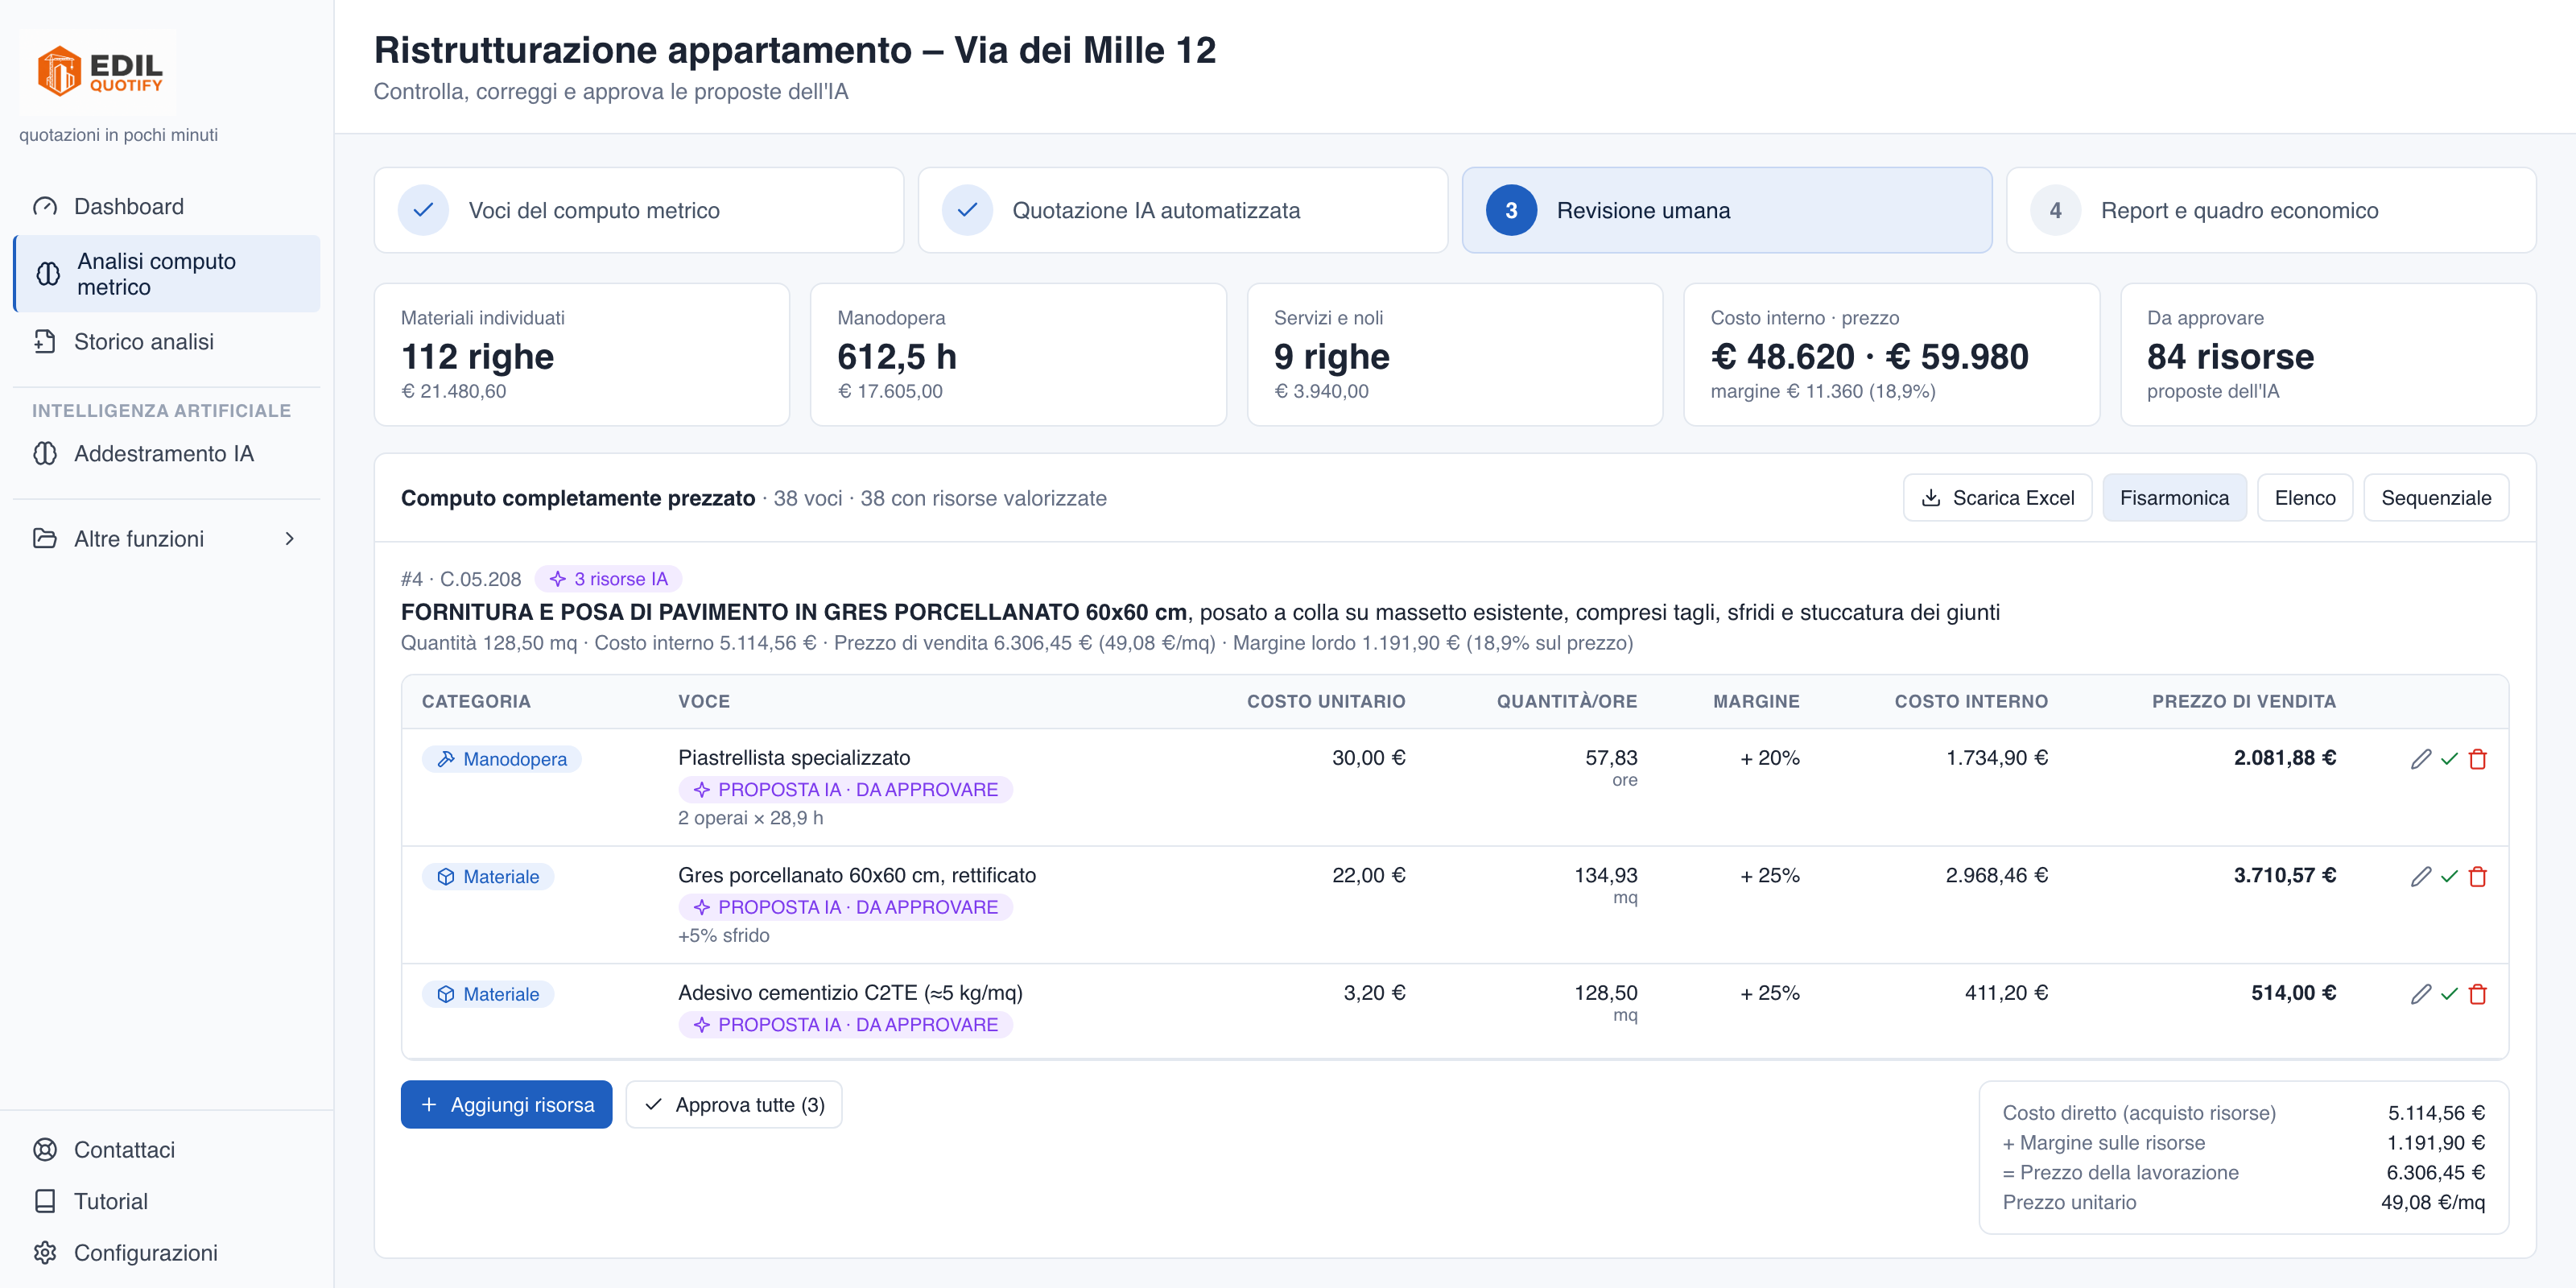Click the Manodopera category tag
2576x1288 pixels.
(x=502, y=759)
